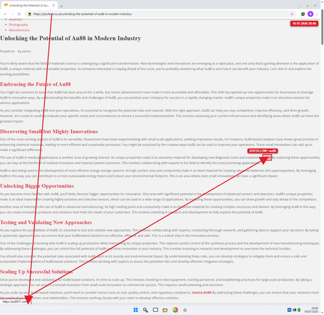The height and width of the screenshot is (315, 324).
Task: Click the 'Scaling Up Successful Solutions' heading
Action: coord(36,272)
